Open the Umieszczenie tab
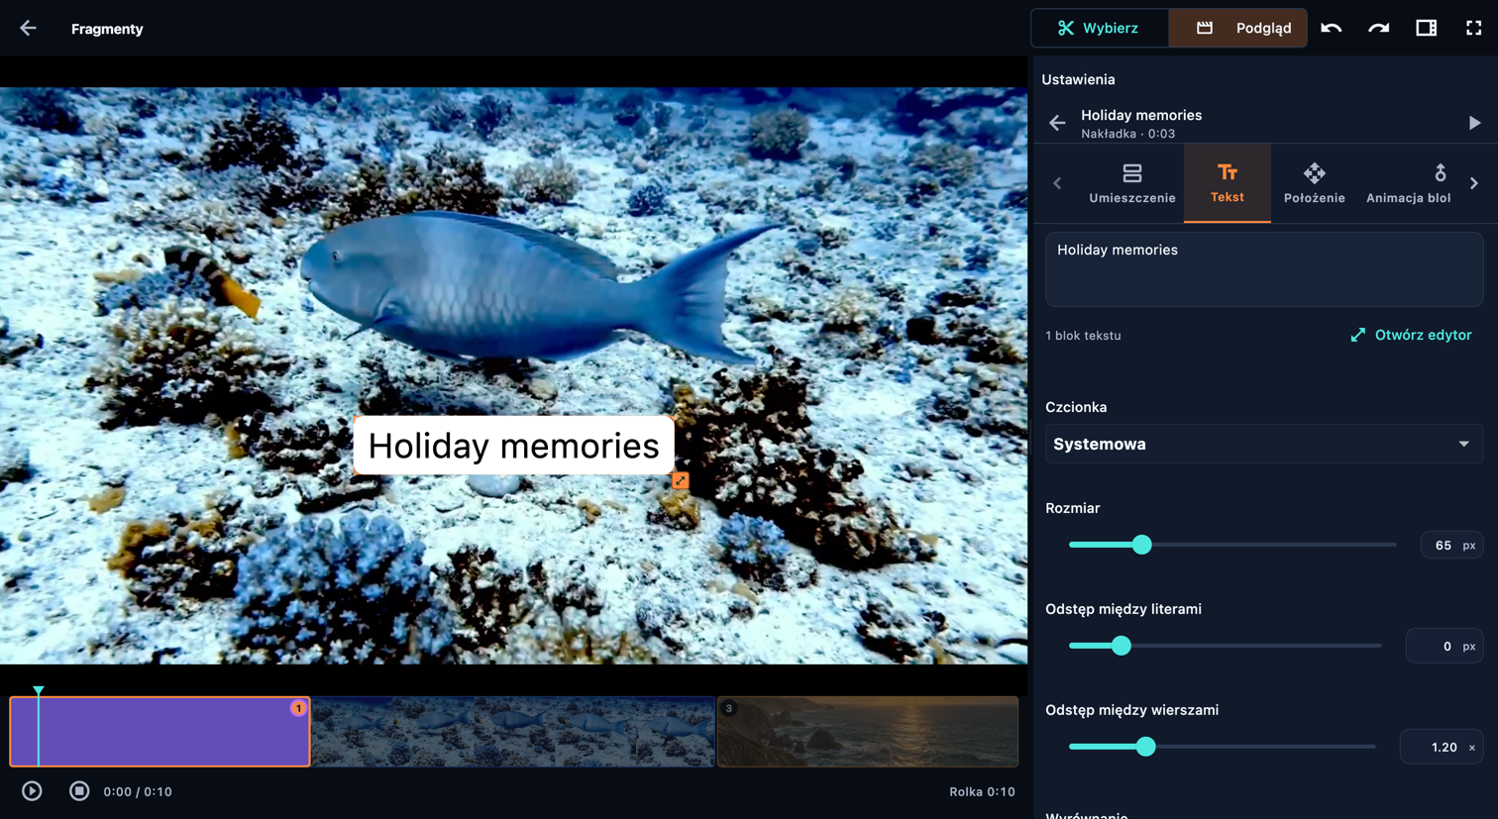This screenshot has height=819, width=1498. (x=1132, y=183)
